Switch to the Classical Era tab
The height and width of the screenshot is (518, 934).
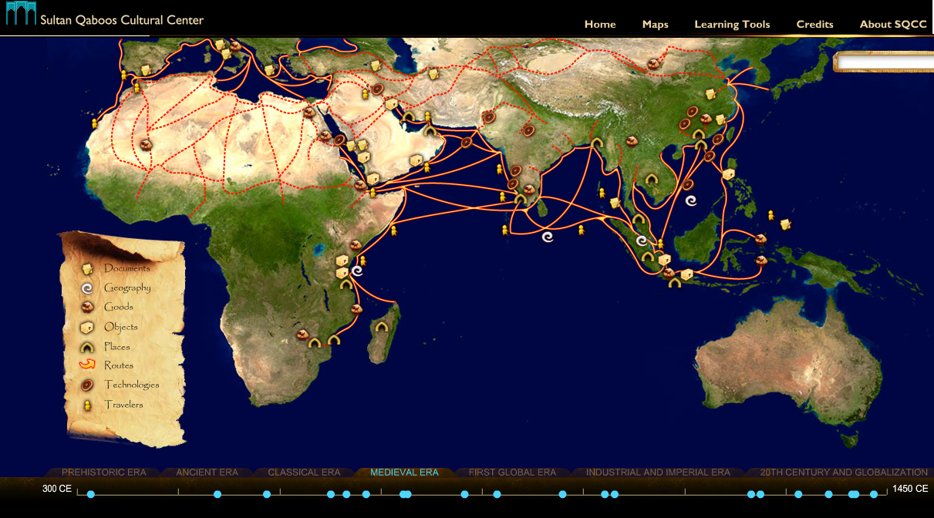click(304, 473)
